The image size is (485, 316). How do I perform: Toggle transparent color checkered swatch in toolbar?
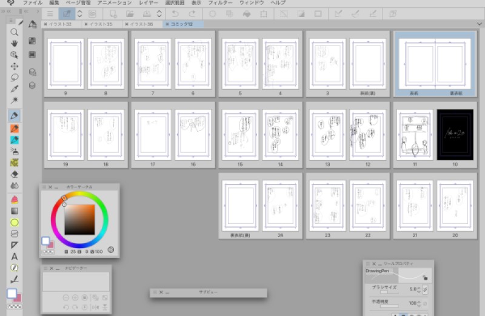[15, 307]
